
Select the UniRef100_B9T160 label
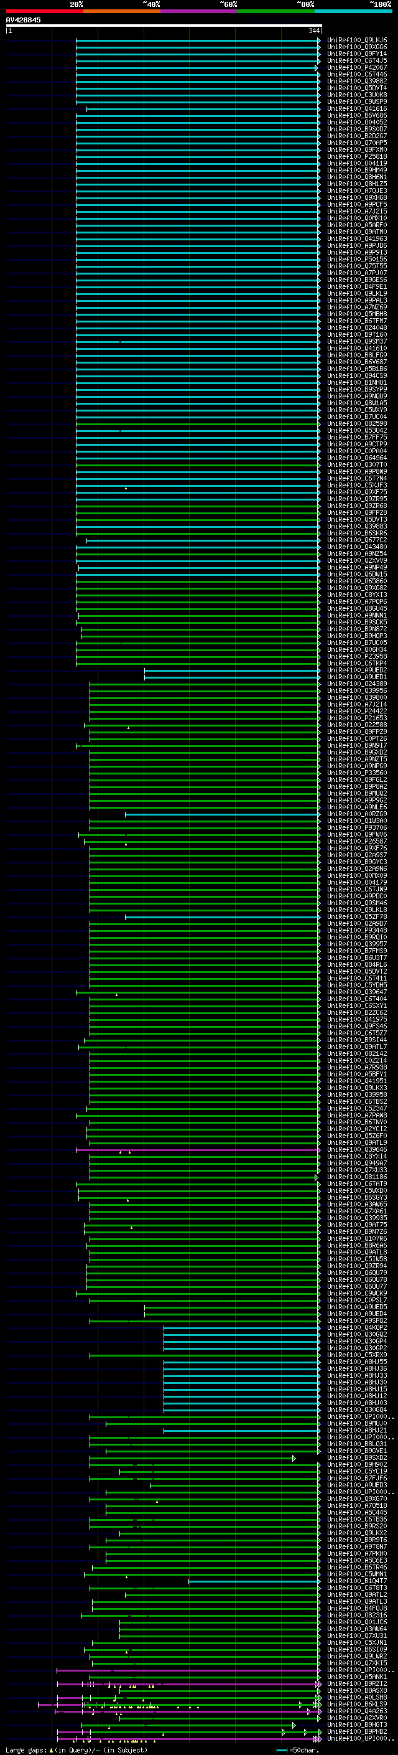356,334
